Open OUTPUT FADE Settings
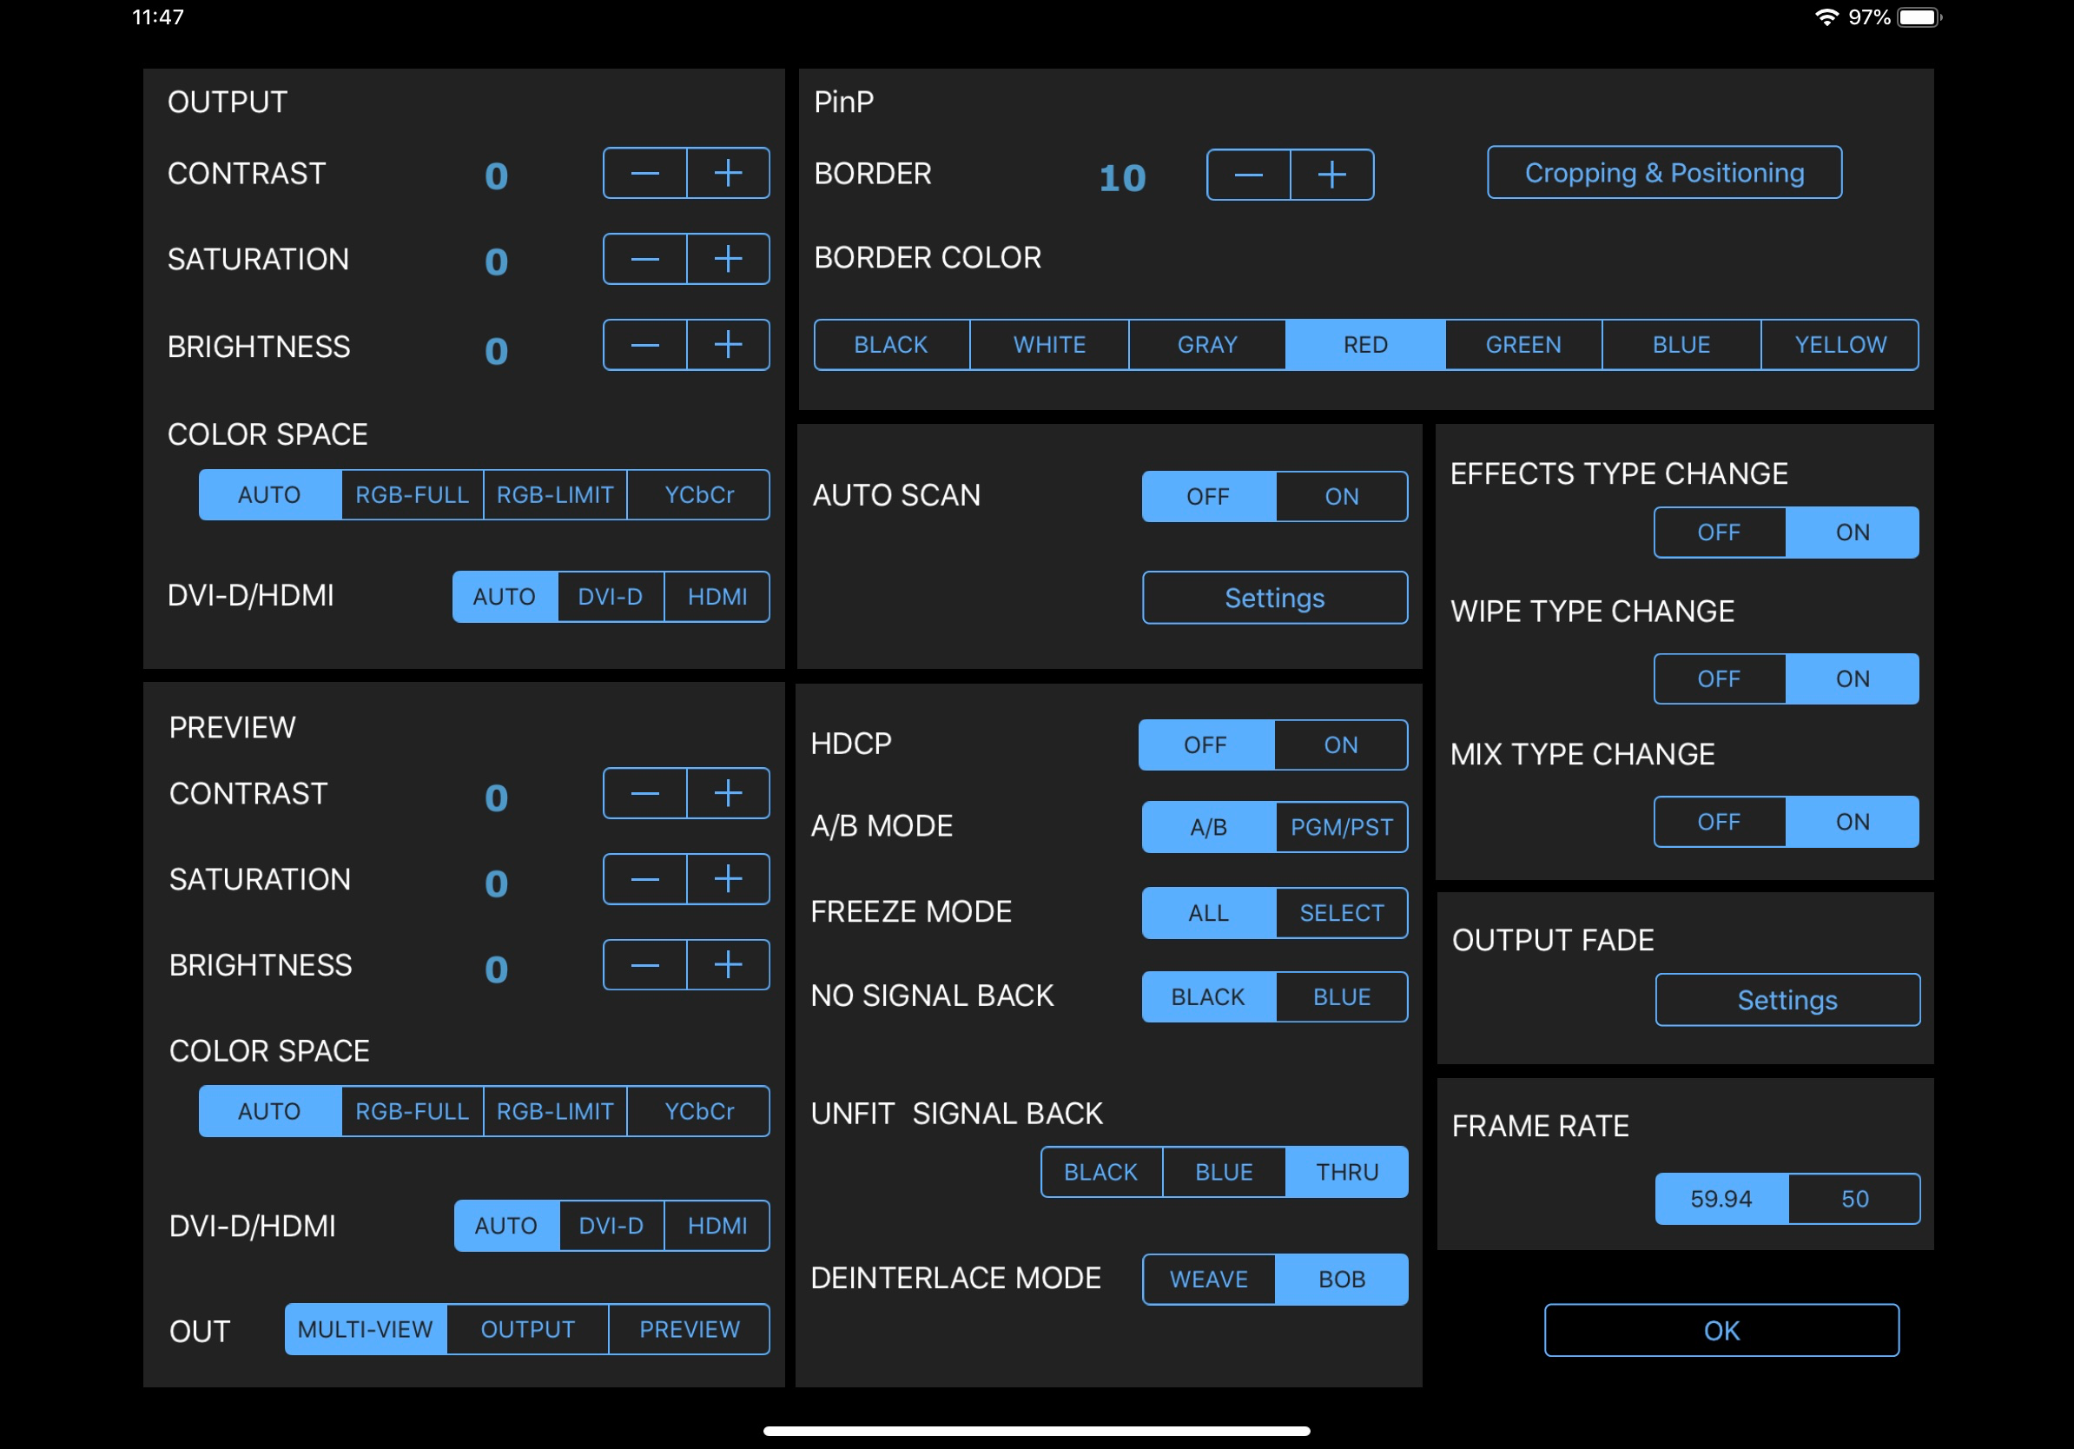Image resolution: width=2074 pixels, height=1449 pixels. click(x=1787, y=999)
